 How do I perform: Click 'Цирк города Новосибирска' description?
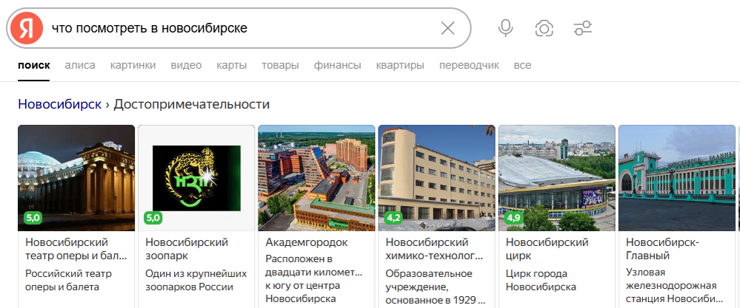(541, 280)
